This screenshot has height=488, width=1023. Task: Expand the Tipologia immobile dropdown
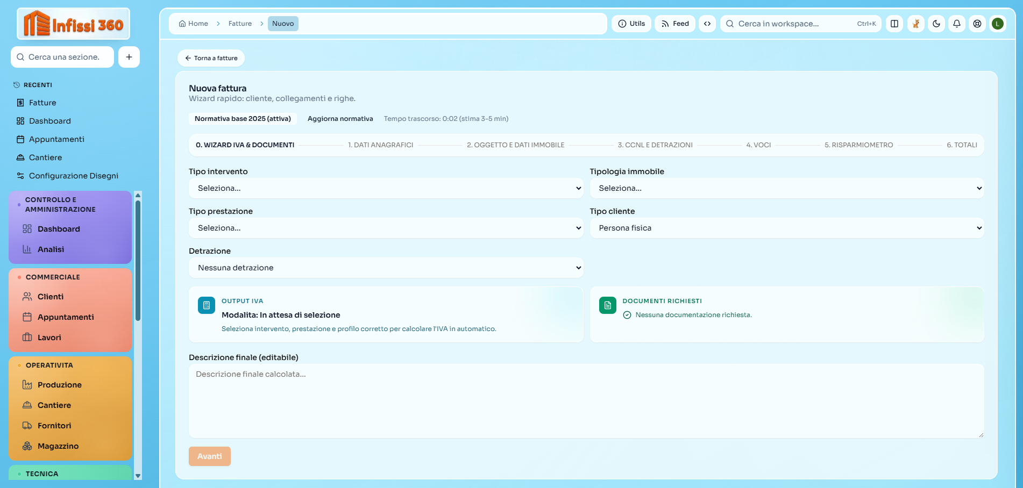point(786,188)
